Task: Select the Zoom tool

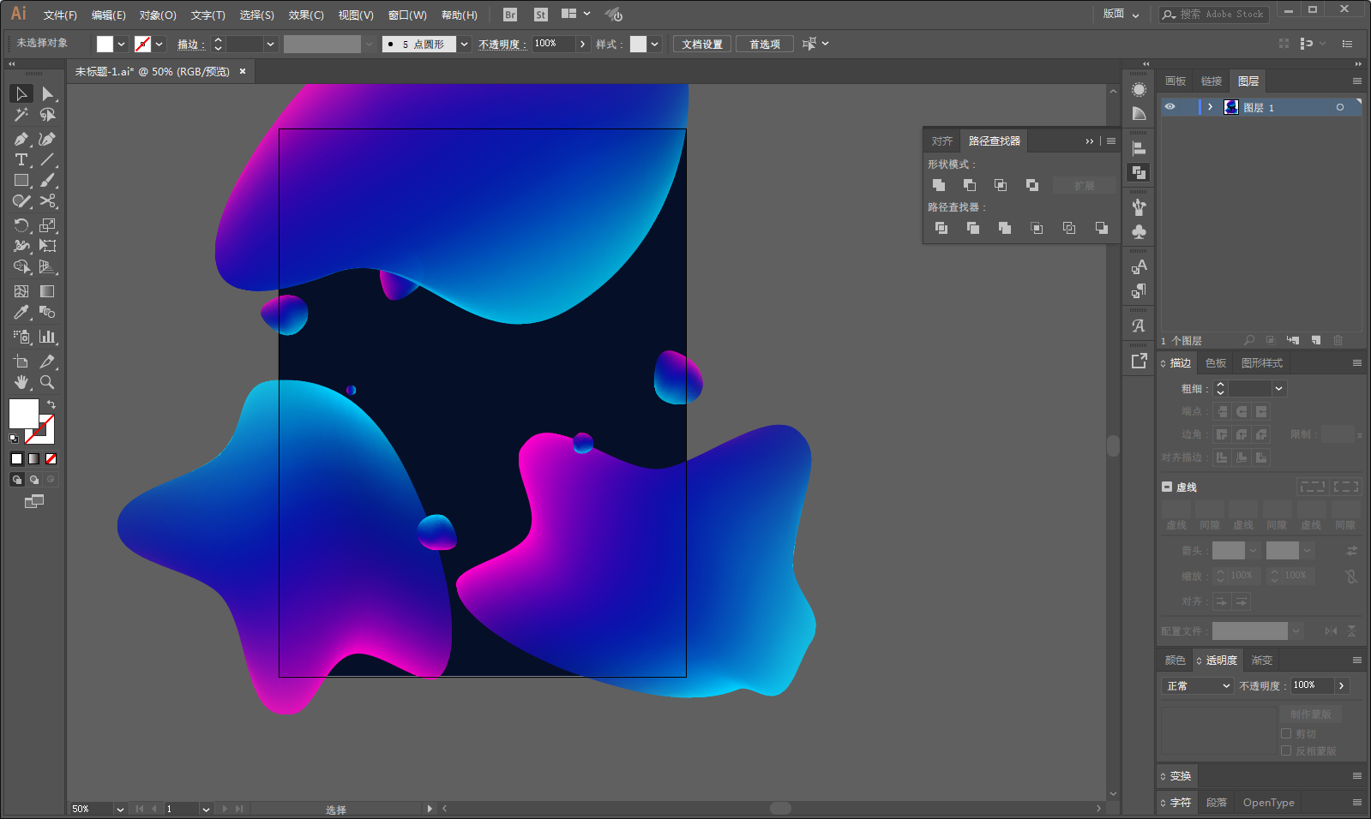Action: pyautogui.click(x=47, y=383)
